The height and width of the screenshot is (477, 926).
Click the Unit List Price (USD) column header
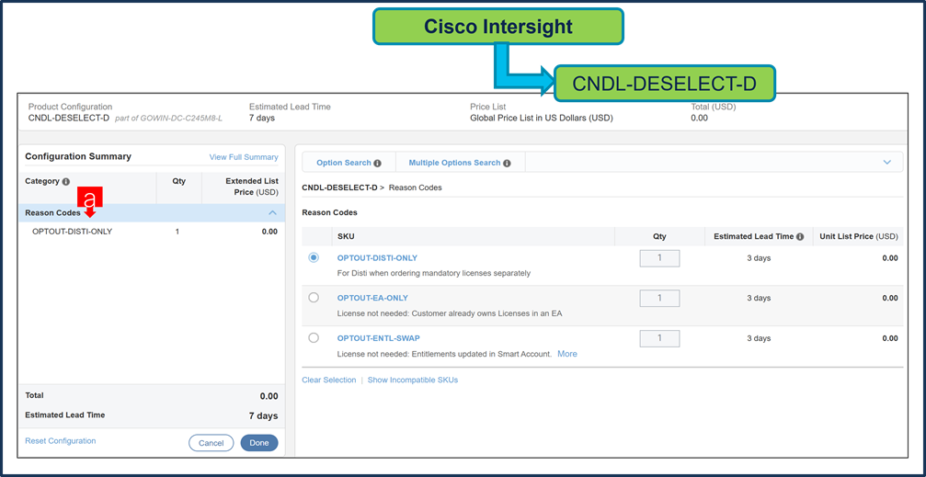(859, 237)
